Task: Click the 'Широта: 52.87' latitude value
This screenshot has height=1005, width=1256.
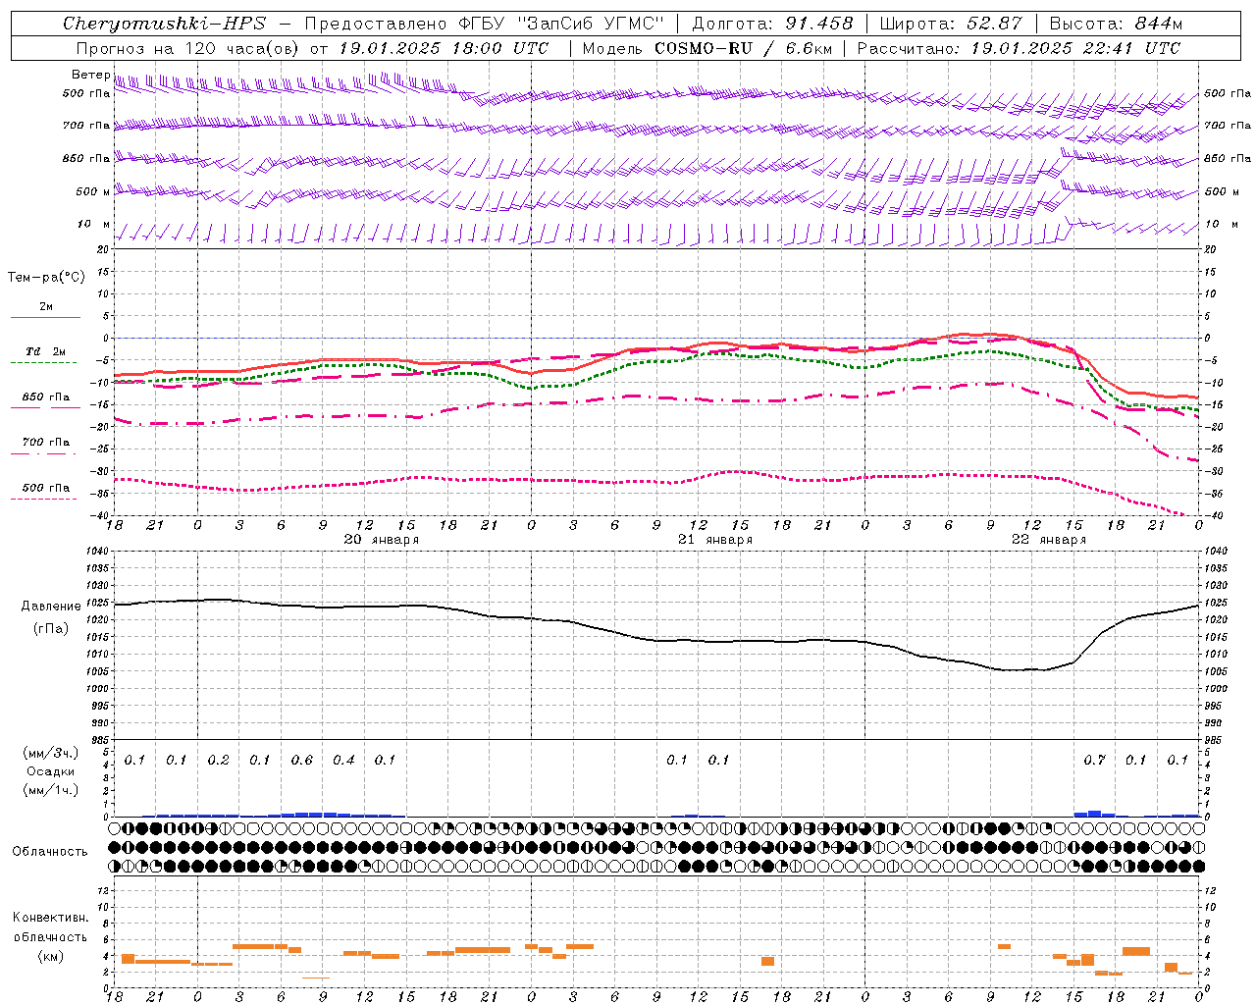Action: (951, 24)
